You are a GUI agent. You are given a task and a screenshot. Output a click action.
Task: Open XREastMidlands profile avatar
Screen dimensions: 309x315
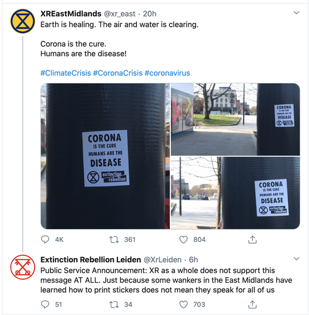pyautogui.click(x=23, y=21)
